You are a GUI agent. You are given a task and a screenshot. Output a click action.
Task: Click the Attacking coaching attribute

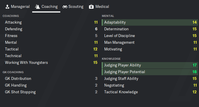click(x=13, y=22)
